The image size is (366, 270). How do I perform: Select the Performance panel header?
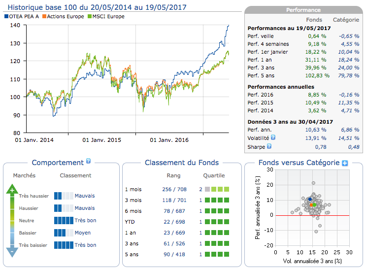point(303,10)
